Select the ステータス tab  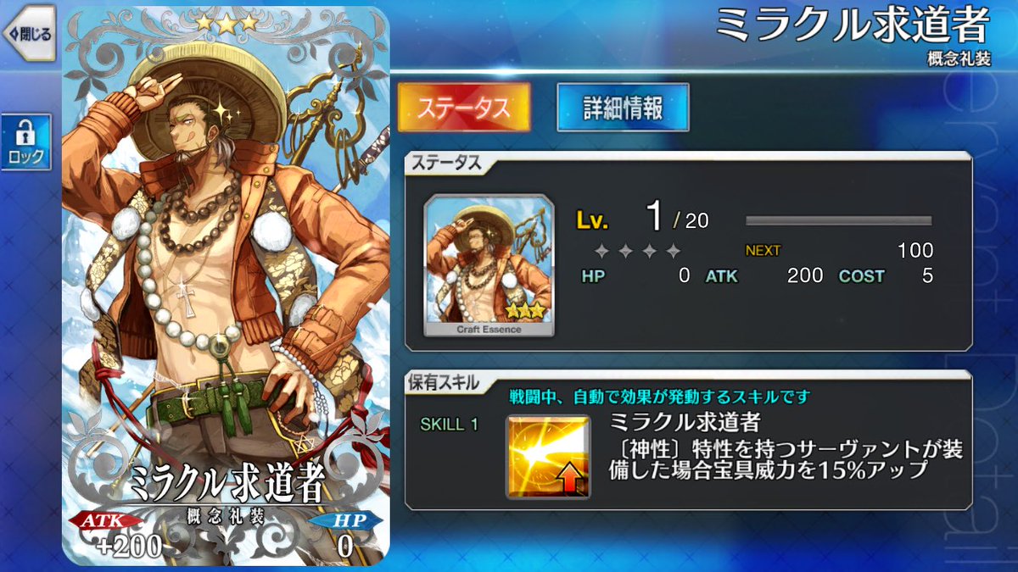tap(464, 107)
